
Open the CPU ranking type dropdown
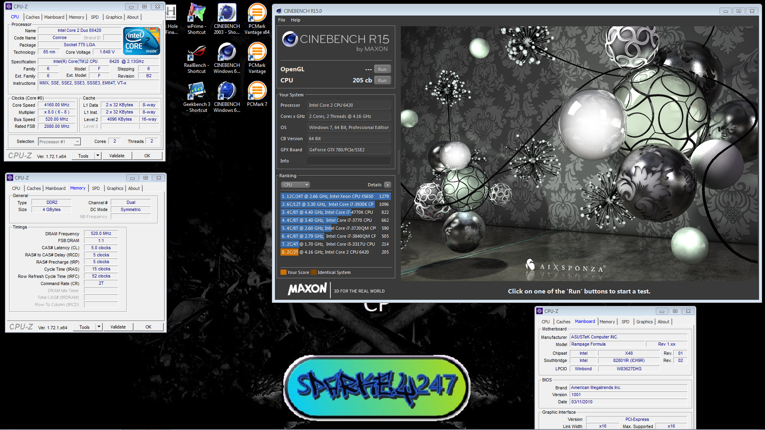[295, 185]
